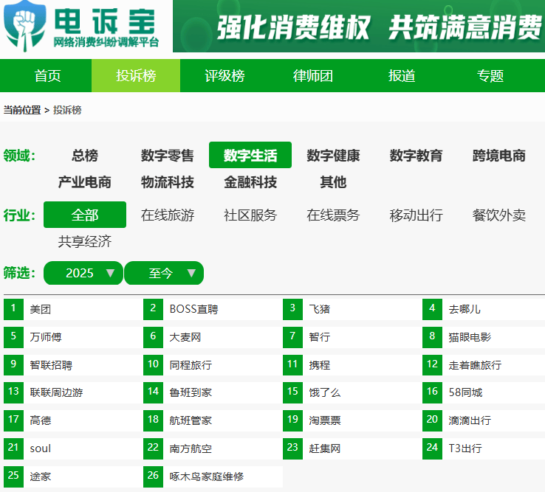Open rank 9 智联招聘 entry

tap(73, 365)
